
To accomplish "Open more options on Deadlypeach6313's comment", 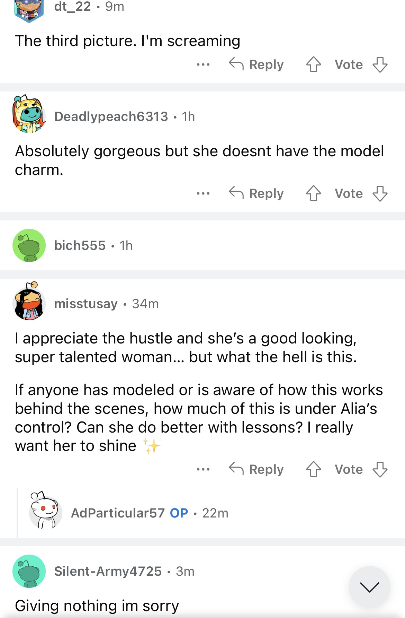I will (203, 193).
